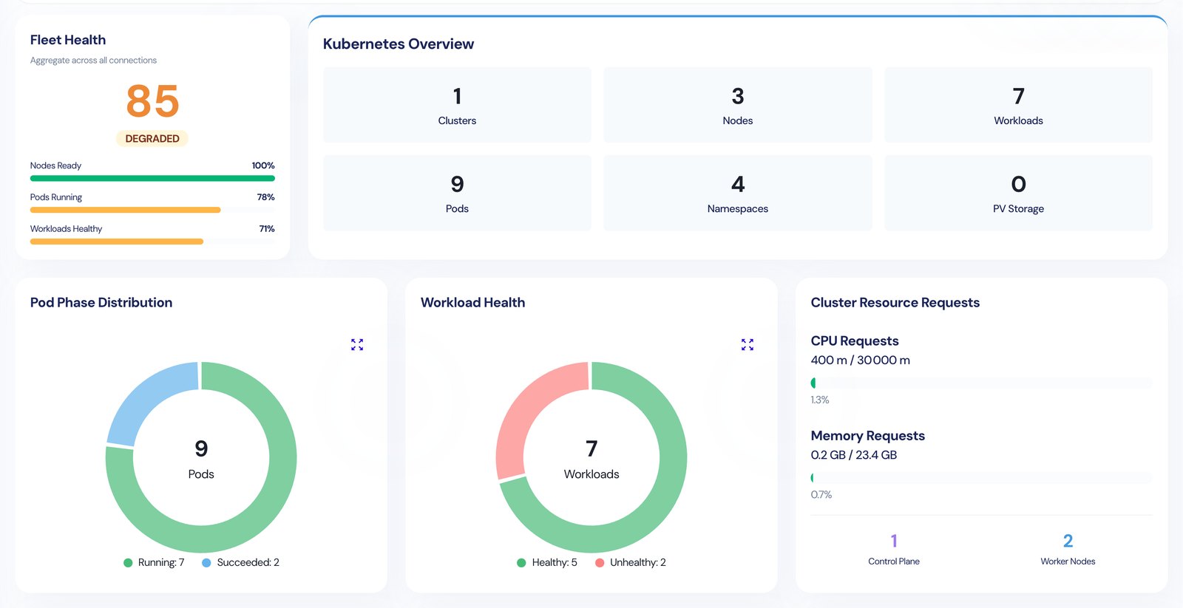Click the 0.7% memory percentage label
Image resolution: width=1183 pixels, height=608 pixels.
821,495
